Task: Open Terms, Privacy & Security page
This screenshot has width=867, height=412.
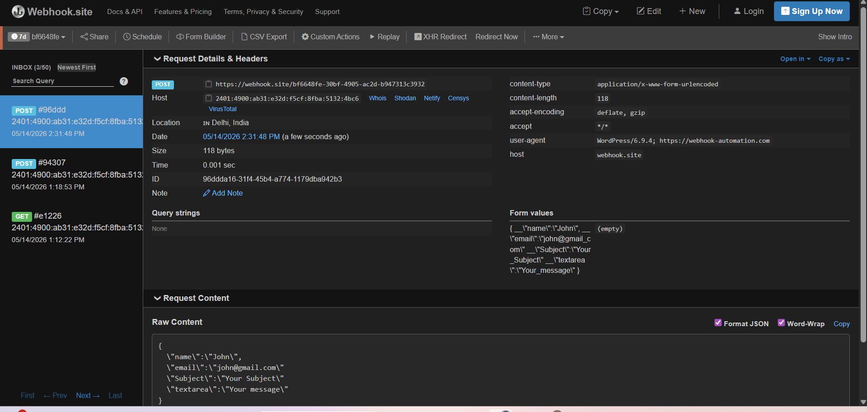Action: pos(263,12)
